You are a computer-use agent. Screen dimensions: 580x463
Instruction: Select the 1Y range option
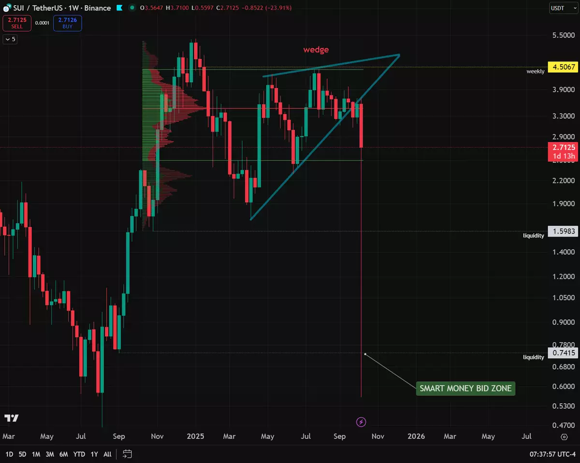[x=94, y=454]
